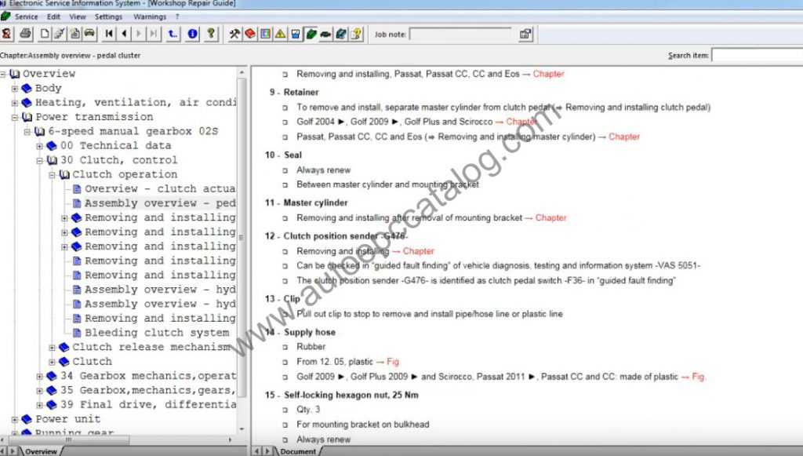Click the blue info circle icon
The width and height of the screenshot is (803, 456).
point(192,34)
